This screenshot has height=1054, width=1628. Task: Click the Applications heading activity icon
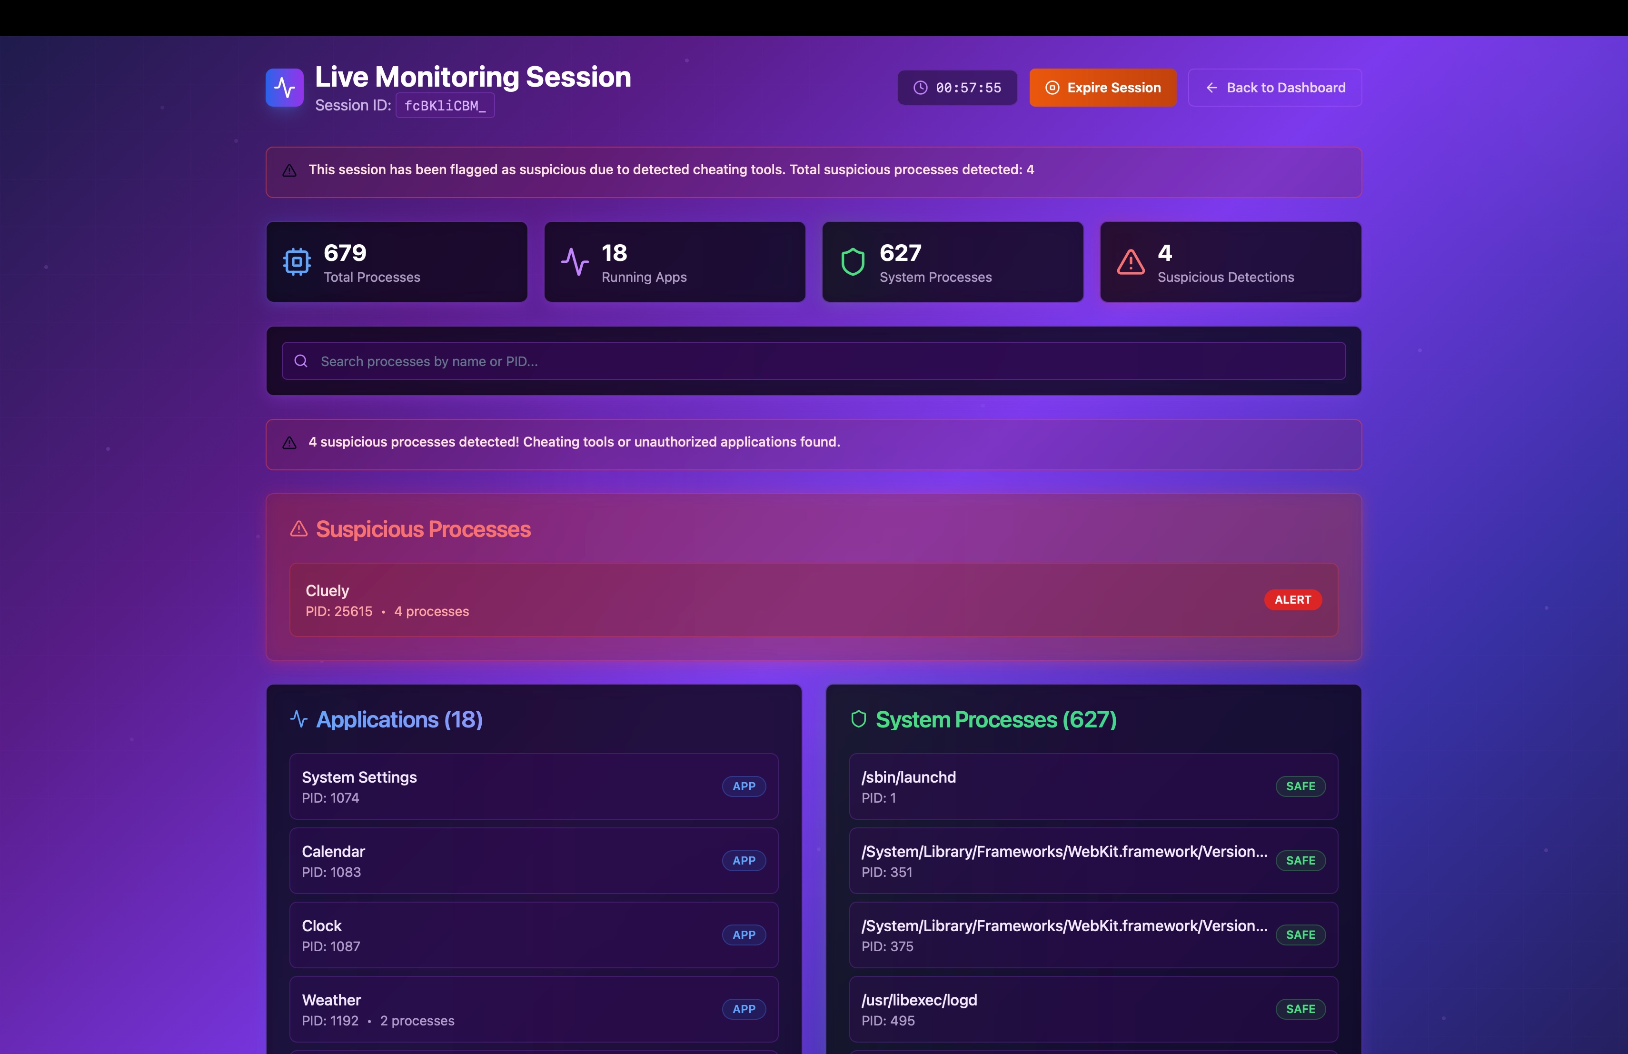point(299,719)
